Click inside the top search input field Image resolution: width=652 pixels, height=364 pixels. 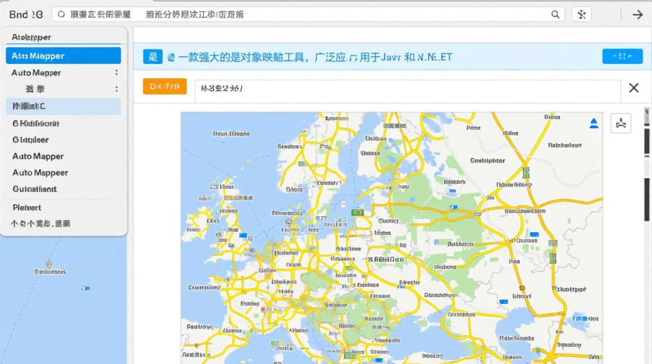(x=291, y=15)
